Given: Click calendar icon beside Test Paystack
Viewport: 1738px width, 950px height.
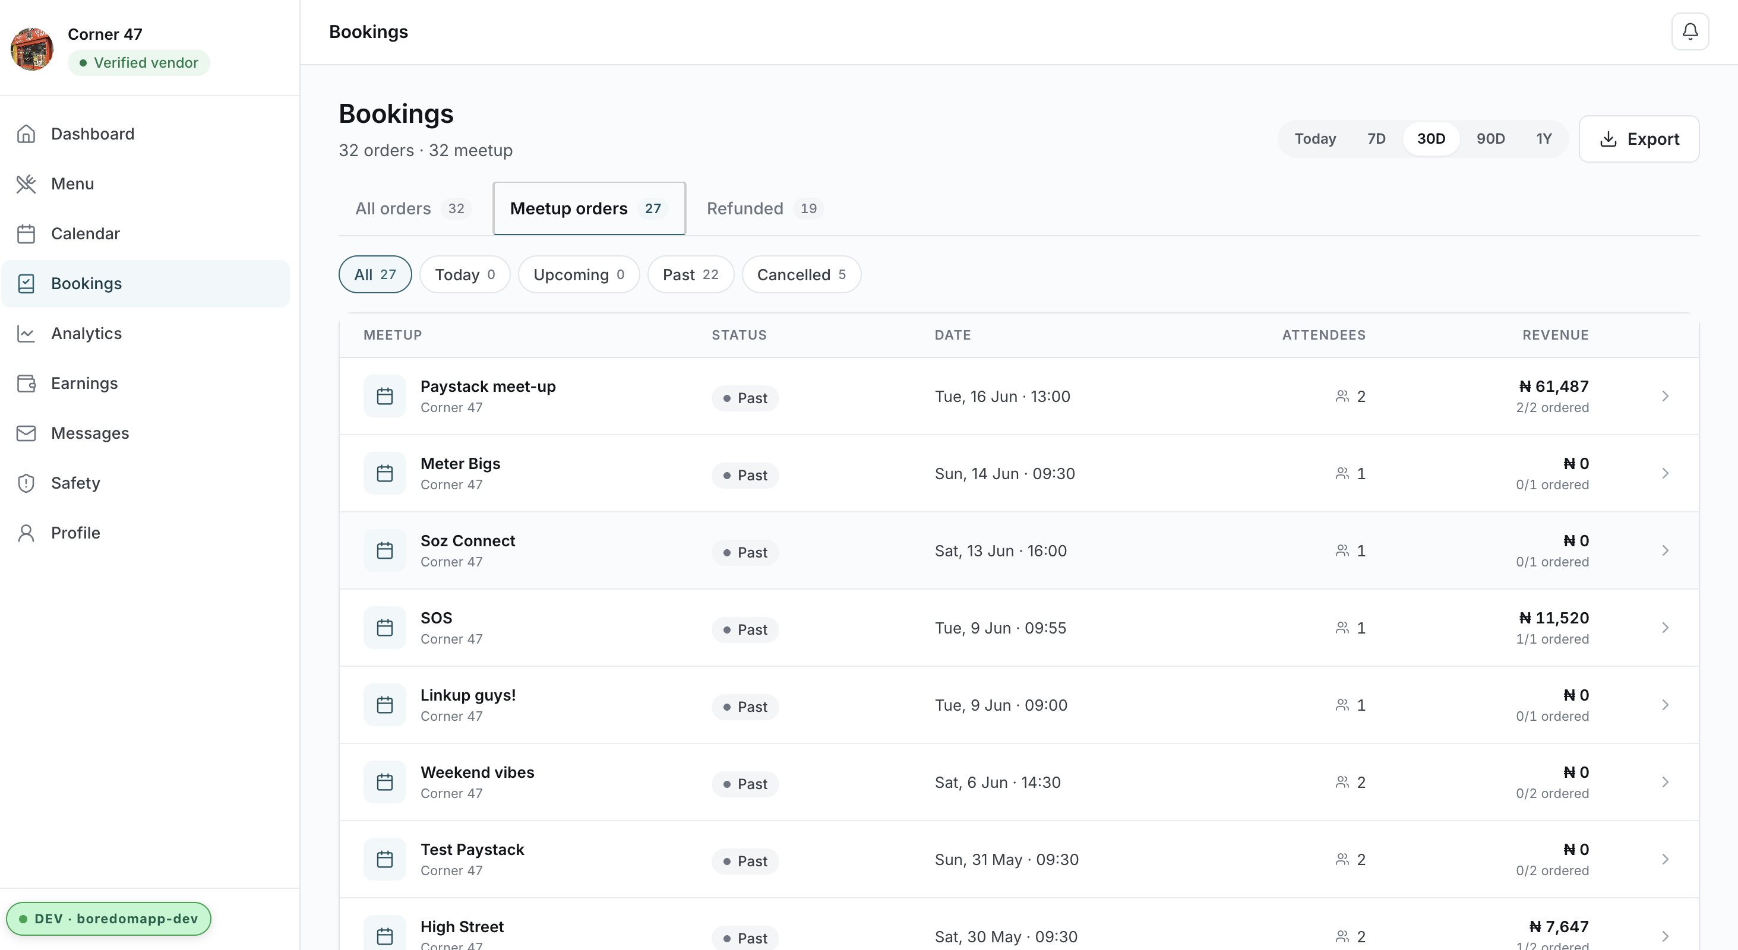Looking at the screenshot, I should tap(384, 859).
